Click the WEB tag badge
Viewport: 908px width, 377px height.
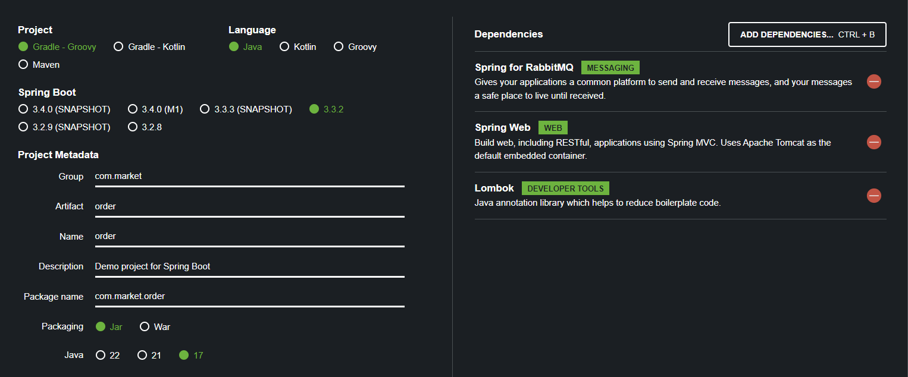coord(553,128)
